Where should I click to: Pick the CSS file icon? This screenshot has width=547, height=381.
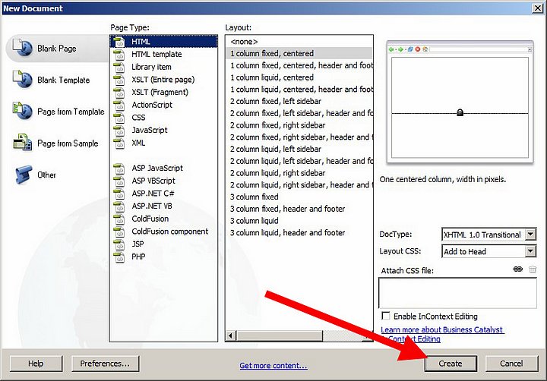(119, 118)
